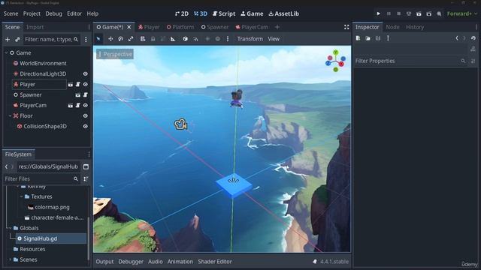Switch to the Platform scene tab
Viewport: 481px width, 270px height.
180,27
